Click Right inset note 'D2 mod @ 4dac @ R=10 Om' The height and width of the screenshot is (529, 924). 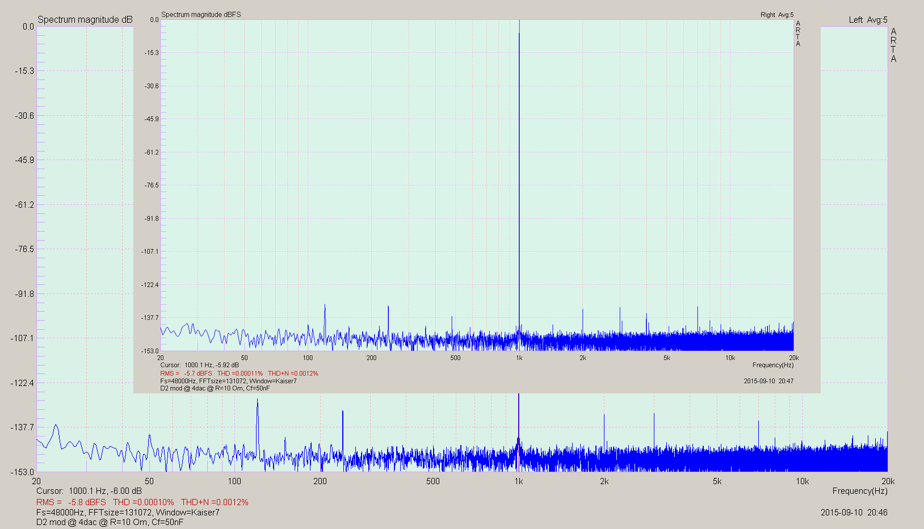click(x=215, y=388)
